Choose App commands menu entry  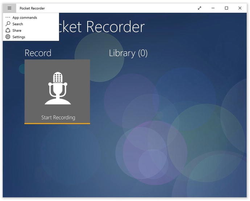pyautogui.click(x=31, y=17)
